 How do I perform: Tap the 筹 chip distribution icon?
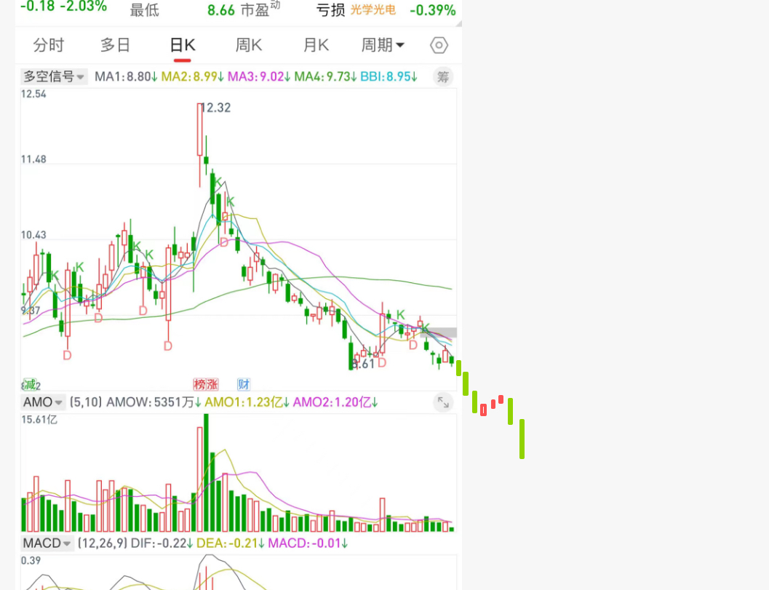tap(443, 77)
